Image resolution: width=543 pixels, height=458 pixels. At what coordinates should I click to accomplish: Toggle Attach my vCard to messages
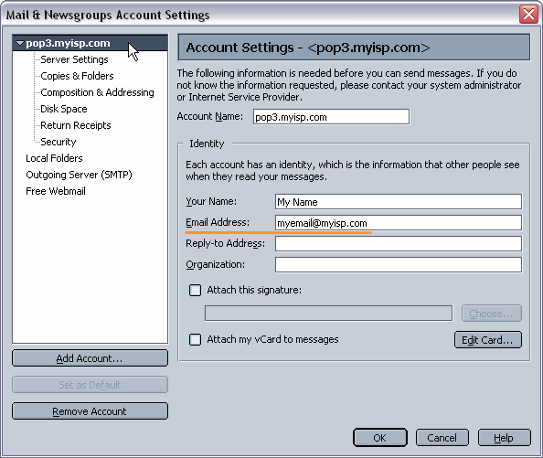tap(195, 339)
